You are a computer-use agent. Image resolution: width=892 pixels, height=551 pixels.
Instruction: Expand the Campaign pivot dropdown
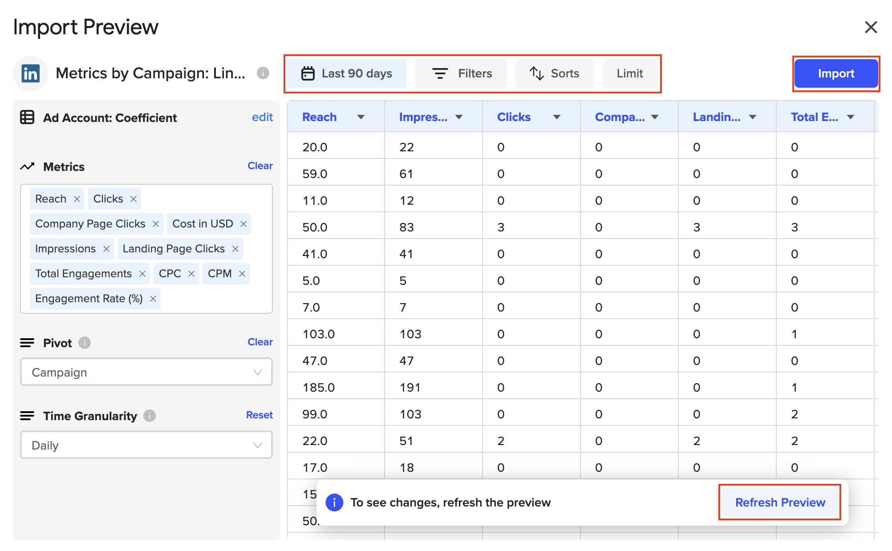point(146,372)
